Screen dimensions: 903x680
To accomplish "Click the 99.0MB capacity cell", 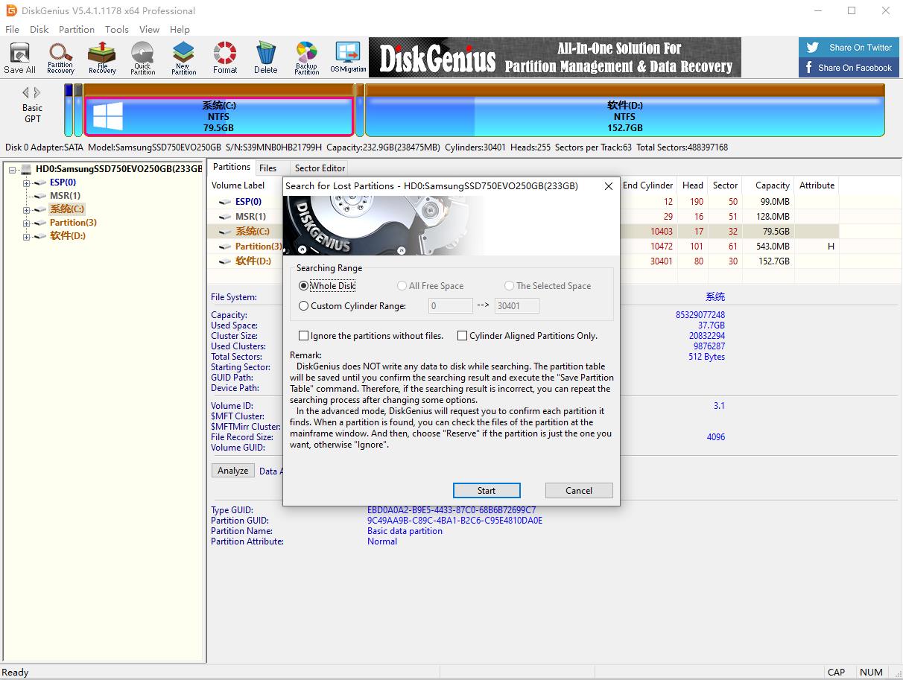I will pyautogui.click(x=775, y=202).
